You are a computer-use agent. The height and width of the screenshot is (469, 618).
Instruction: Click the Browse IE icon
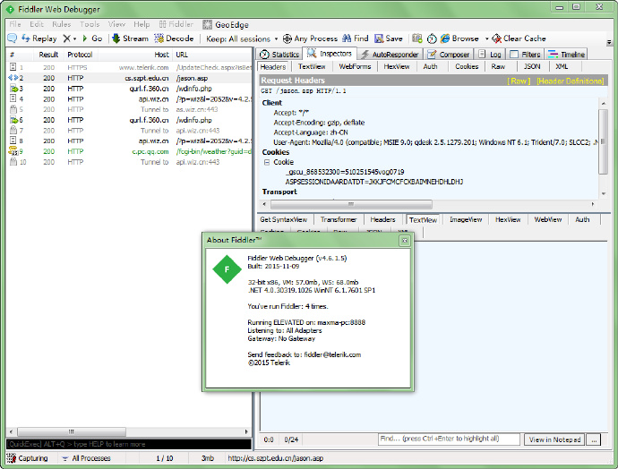click(x=445, y=38)
